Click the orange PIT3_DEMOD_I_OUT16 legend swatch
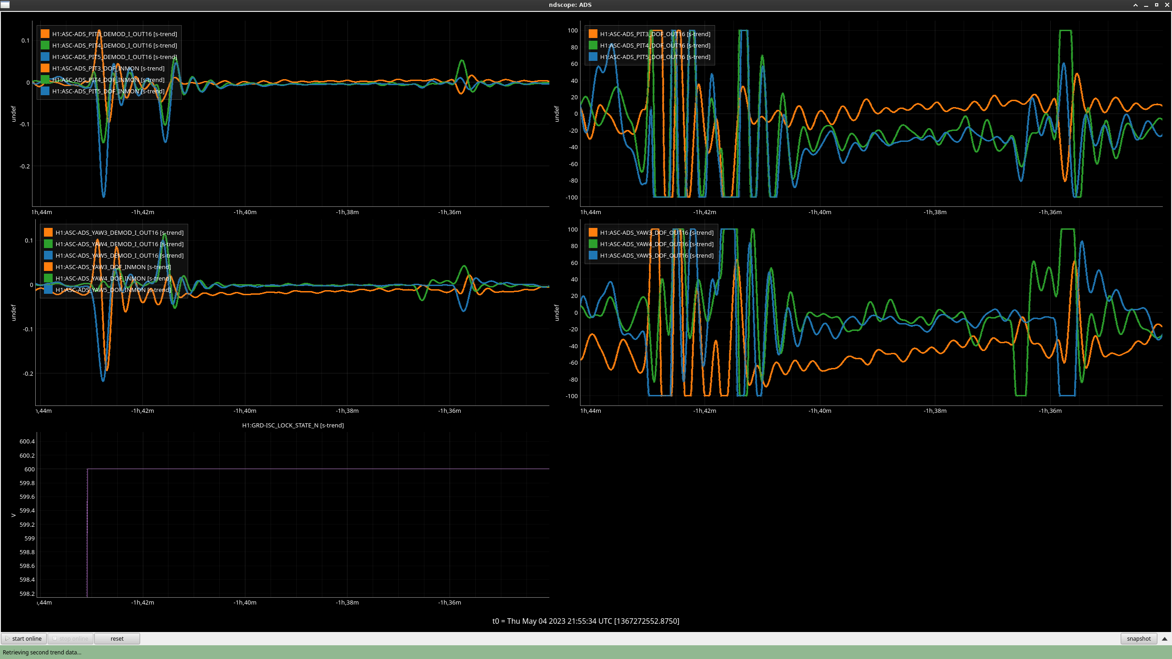Viewport: 1172px width, 659px height. (x=45, y=34)
